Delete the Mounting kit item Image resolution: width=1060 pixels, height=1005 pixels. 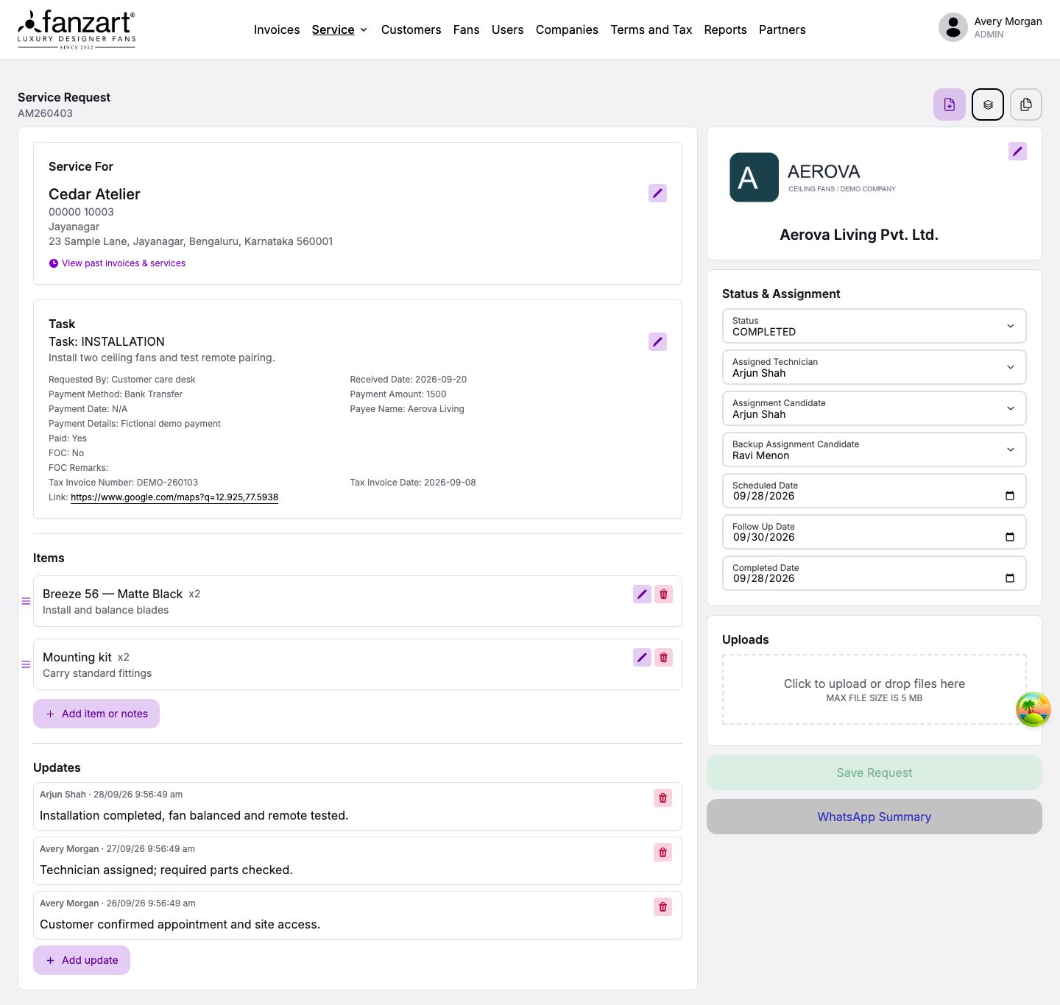(663, 657)
